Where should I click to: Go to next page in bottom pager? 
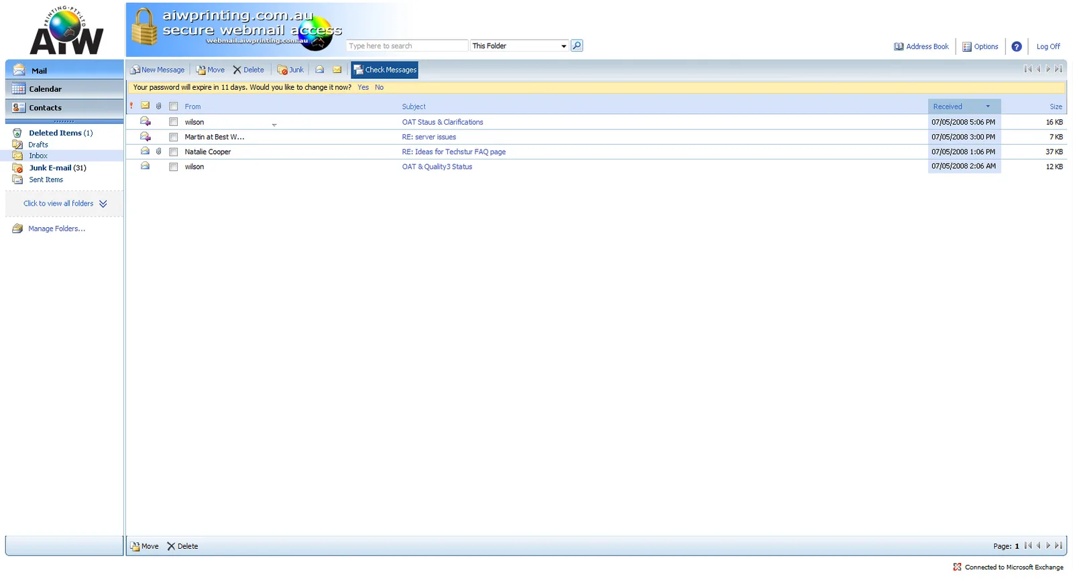click(x=1048, y=545)
